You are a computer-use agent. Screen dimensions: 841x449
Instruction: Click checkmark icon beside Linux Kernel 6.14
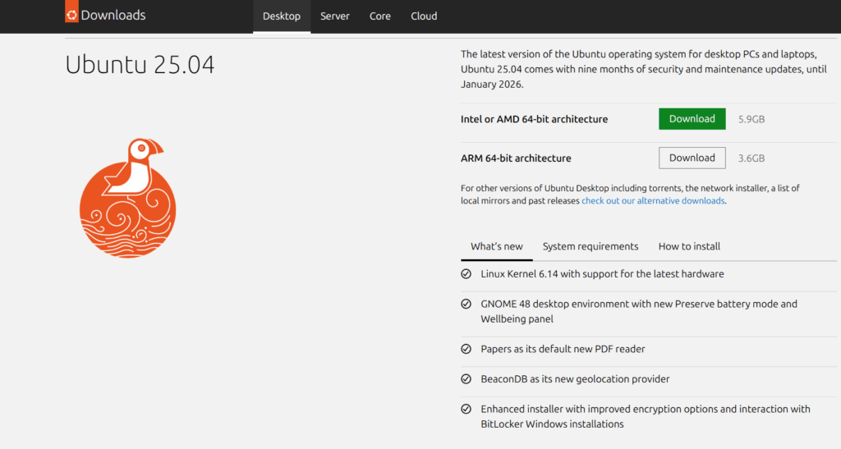466,274
